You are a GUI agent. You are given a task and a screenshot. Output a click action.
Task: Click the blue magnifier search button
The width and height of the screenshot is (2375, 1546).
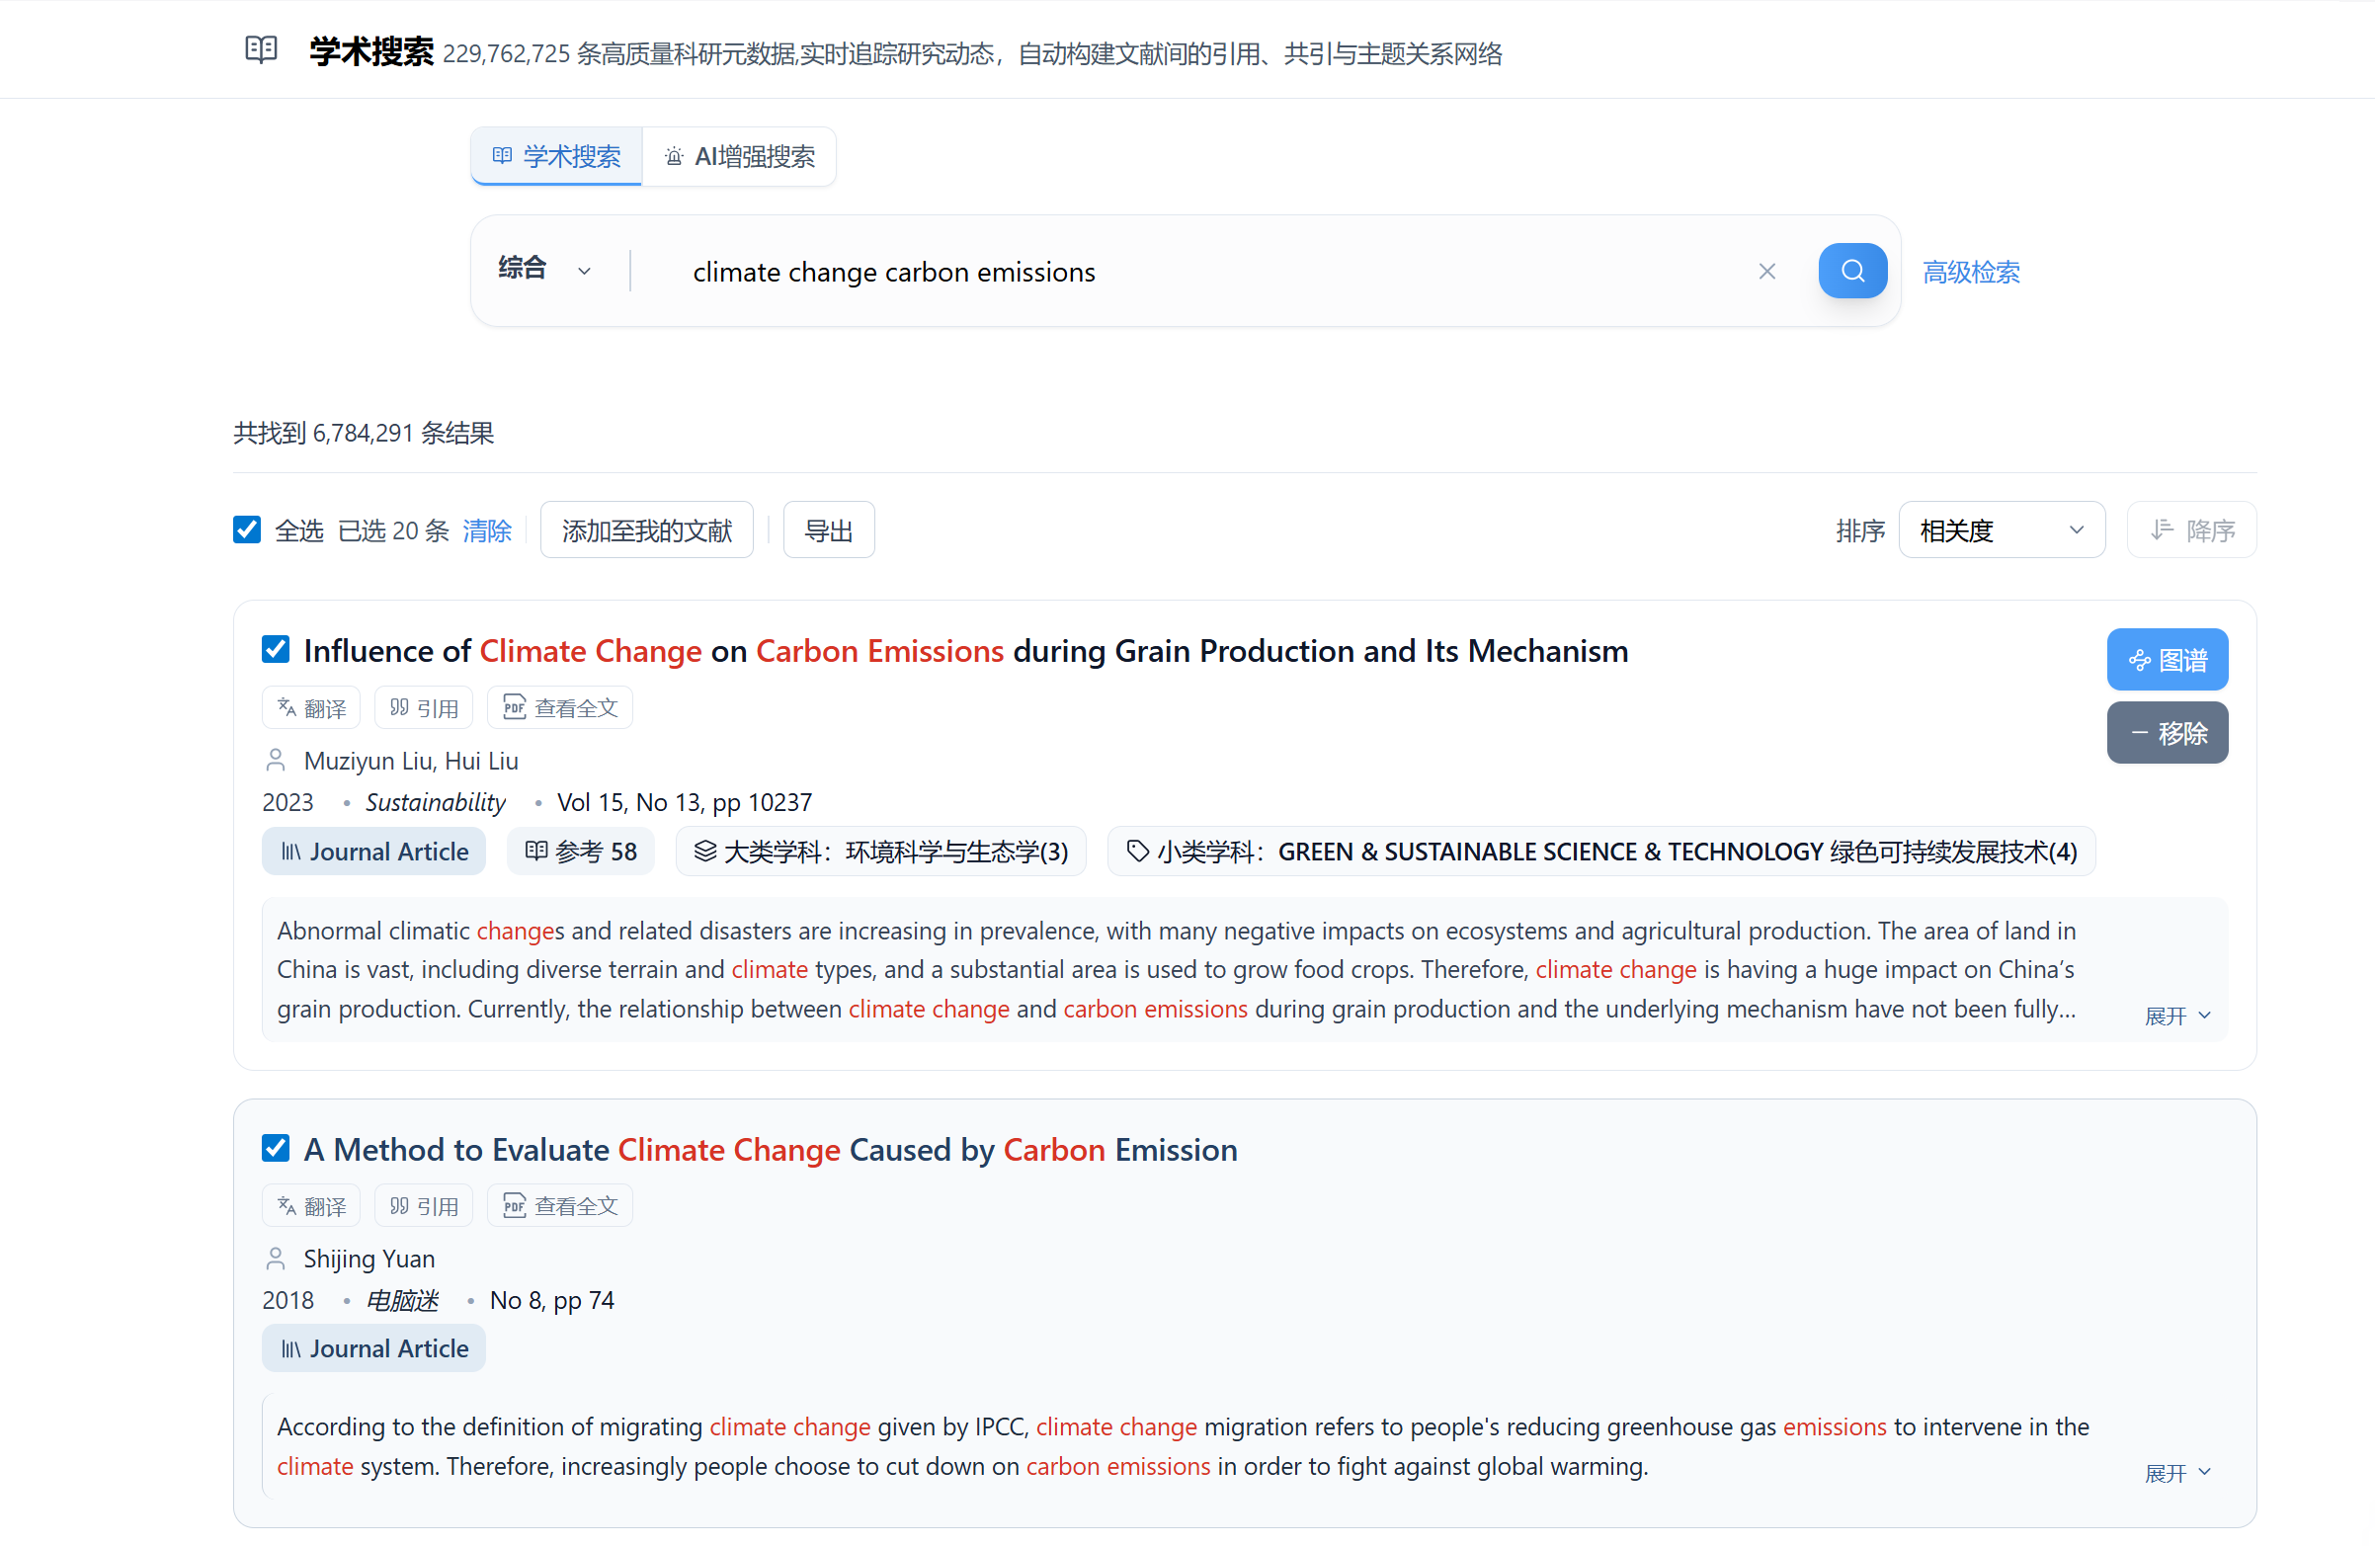click(1851, 271)
